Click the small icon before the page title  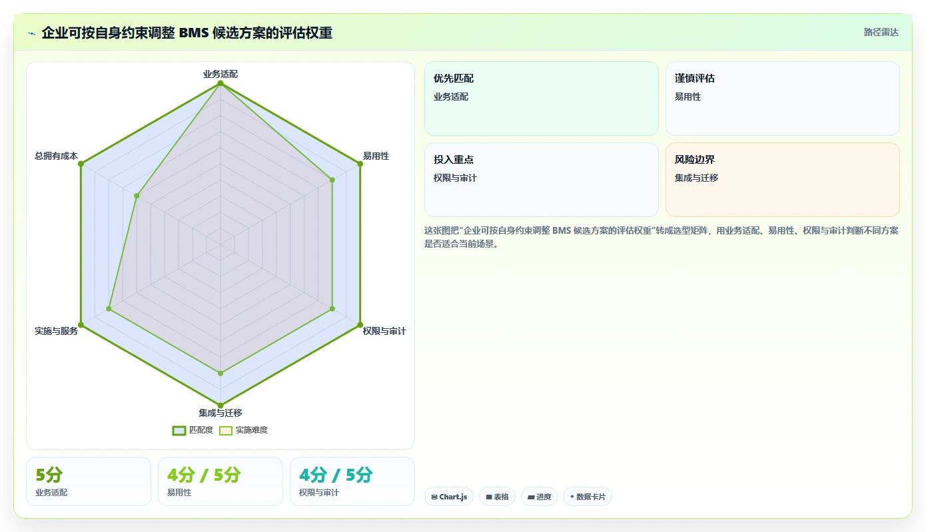point(31,33)
